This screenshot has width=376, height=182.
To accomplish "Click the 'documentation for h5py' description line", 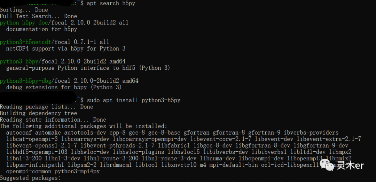I will 41,29.
